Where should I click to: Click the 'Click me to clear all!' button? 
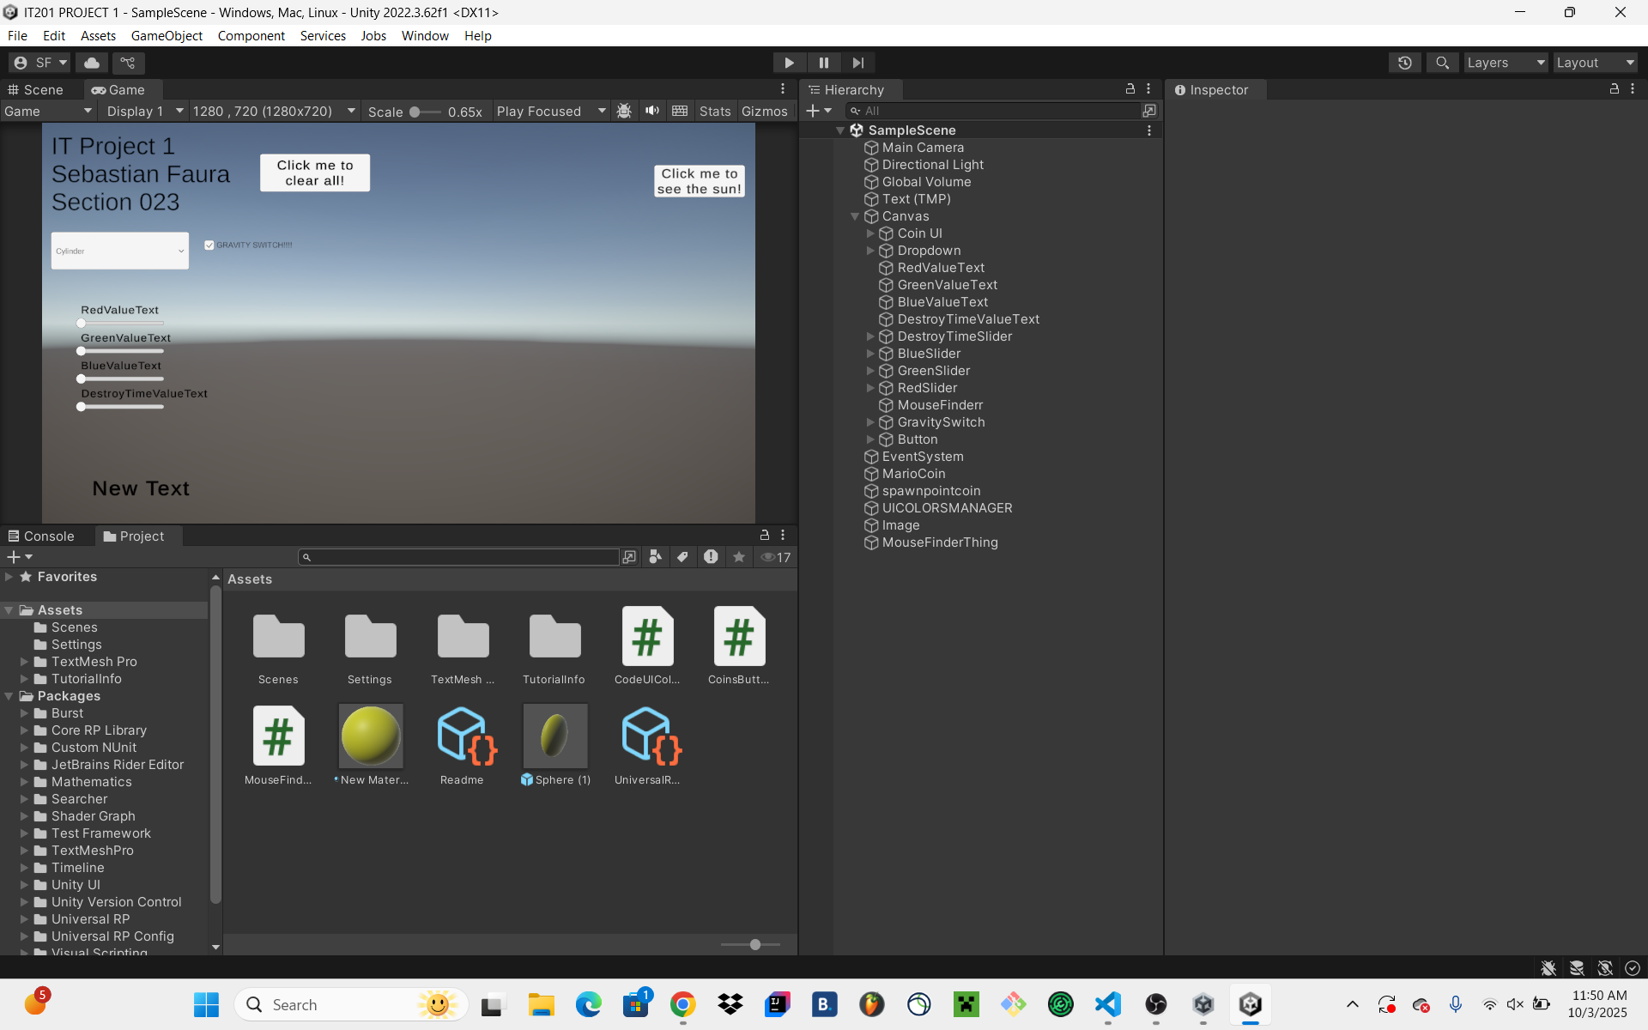click(315, 173)
